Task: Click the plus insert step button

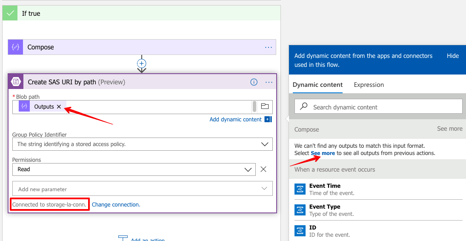Action: [x=142, y=63]
